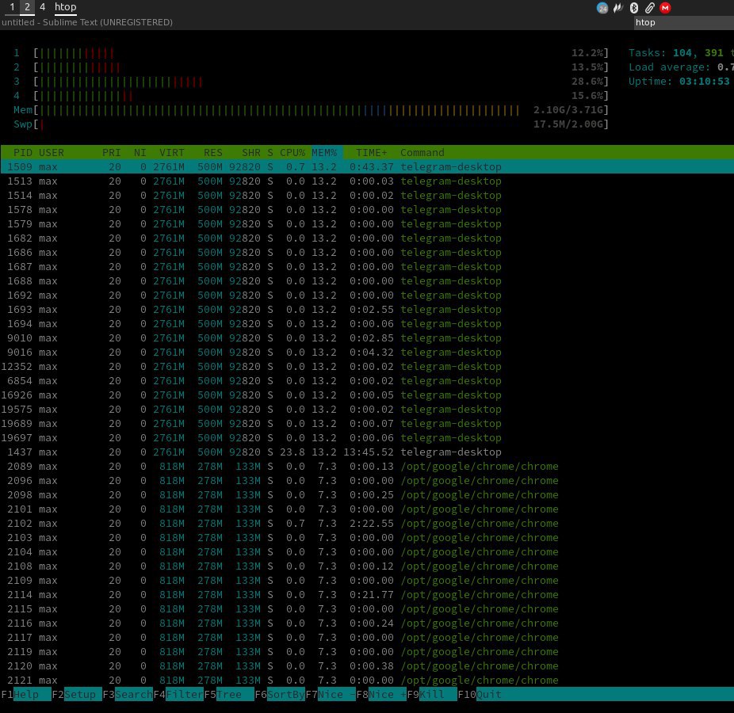
Task: Select telegram-desktop process PID 9010
Action: tap(367, 338)
